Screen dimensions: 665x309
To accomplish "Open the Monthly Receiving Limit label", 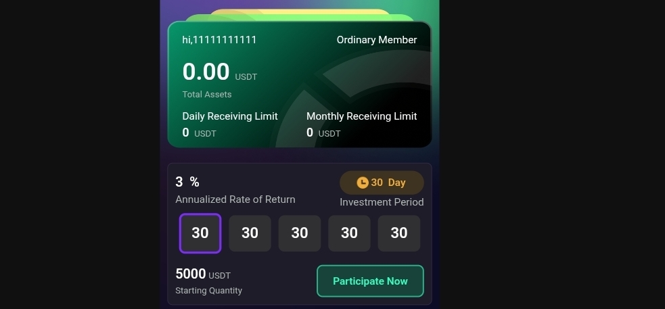I will pyautogui.click(x=362, y=116).
